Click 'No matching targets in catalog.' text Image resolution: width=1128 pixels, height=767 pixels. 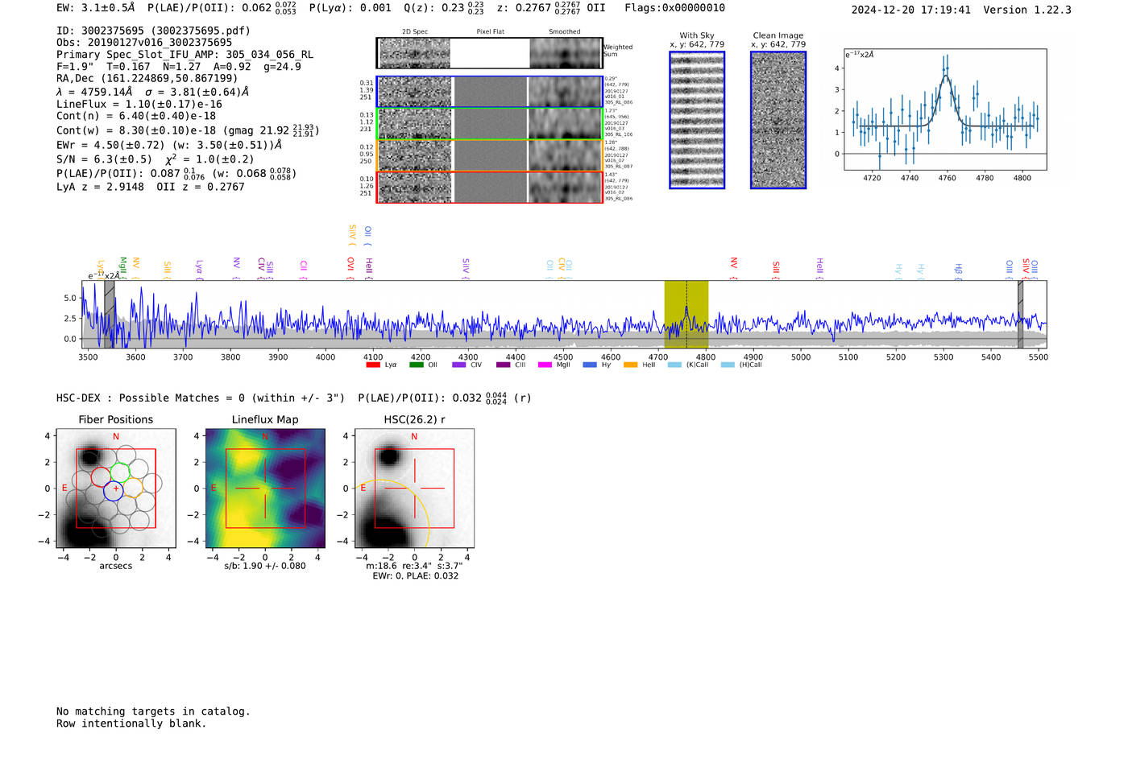coord(153,711)
